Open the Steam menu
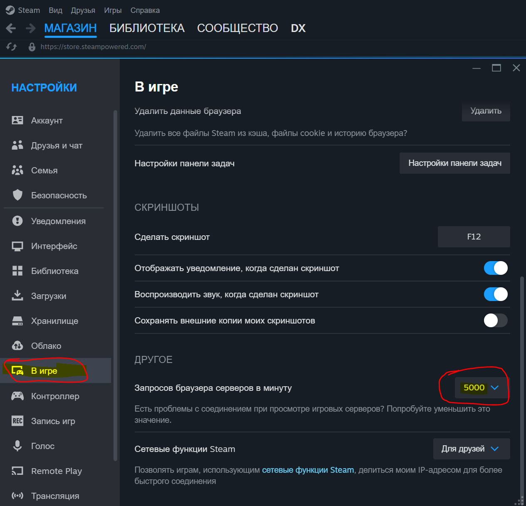 (29, 10)
